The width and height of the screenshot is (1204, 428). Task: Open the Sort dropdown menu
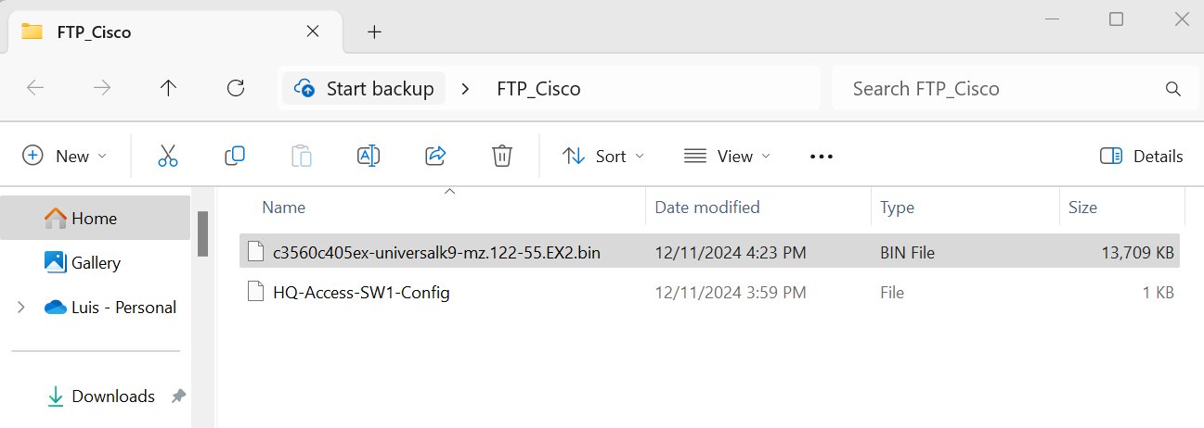pyautogui.click(x=603, y=156)
